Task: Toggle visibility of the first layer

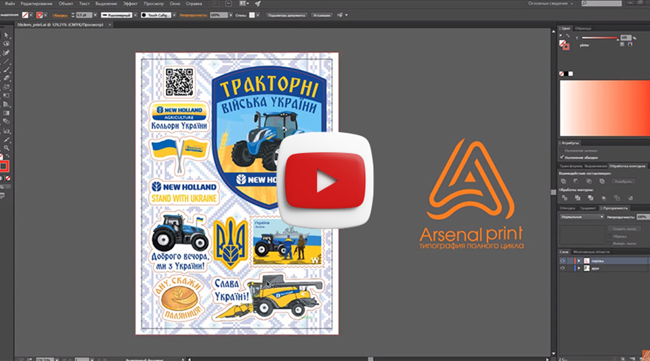Action: tap(562, 260)
